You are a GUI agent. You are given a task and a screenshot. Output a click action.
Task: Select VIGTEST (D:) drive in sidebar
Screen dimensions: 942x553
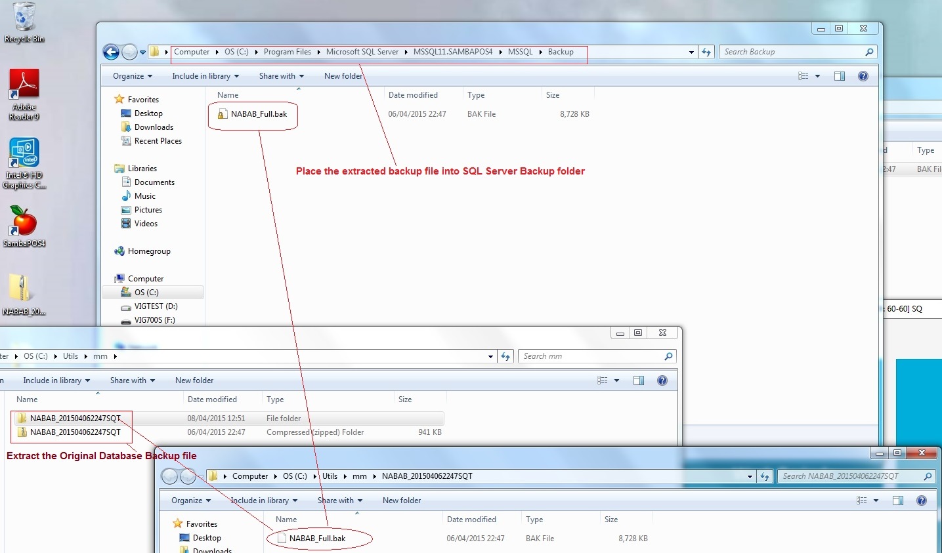(x=150, y=306)
